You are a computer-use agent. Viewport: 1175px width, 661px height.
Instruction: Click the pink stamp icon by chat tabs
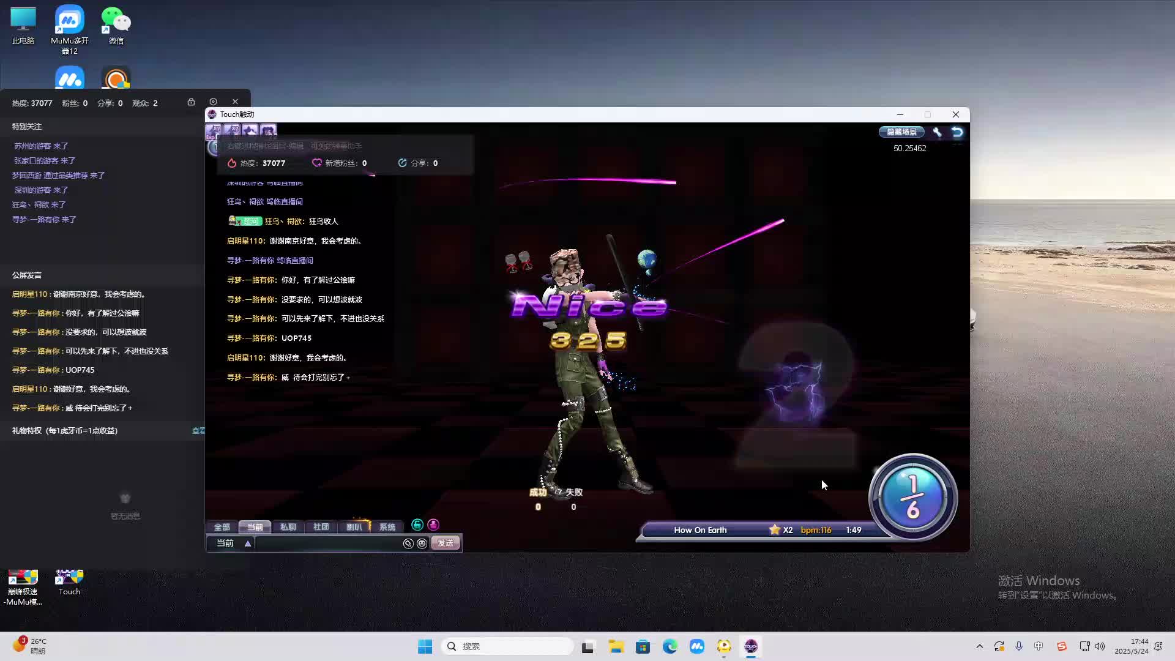pyautogui.click(x=433, y=525)
